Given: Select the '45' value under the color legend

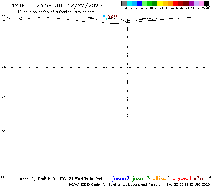Looking at the screenshot, I should point(198,8).
